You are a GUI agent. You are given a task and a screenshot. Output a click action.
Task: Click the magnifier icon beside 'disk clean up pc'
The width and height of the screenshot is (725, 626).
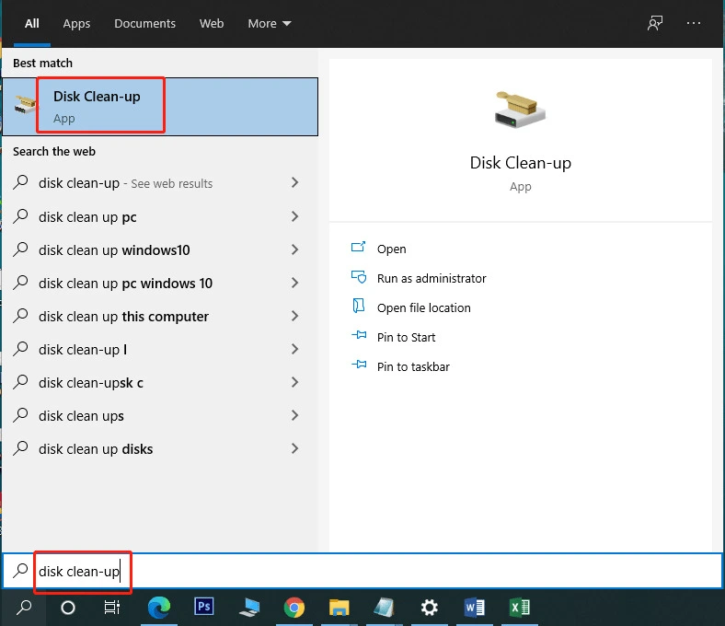[20, 216]
